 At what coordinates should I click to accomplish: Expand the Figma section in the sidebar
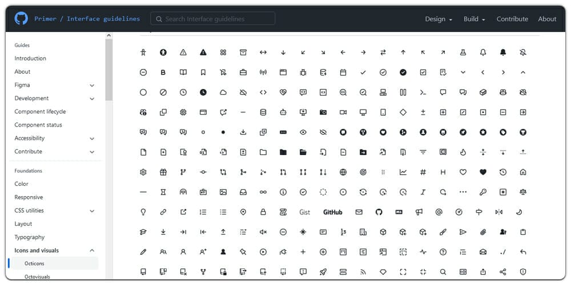pyautogui.click(x=92, y=85)
